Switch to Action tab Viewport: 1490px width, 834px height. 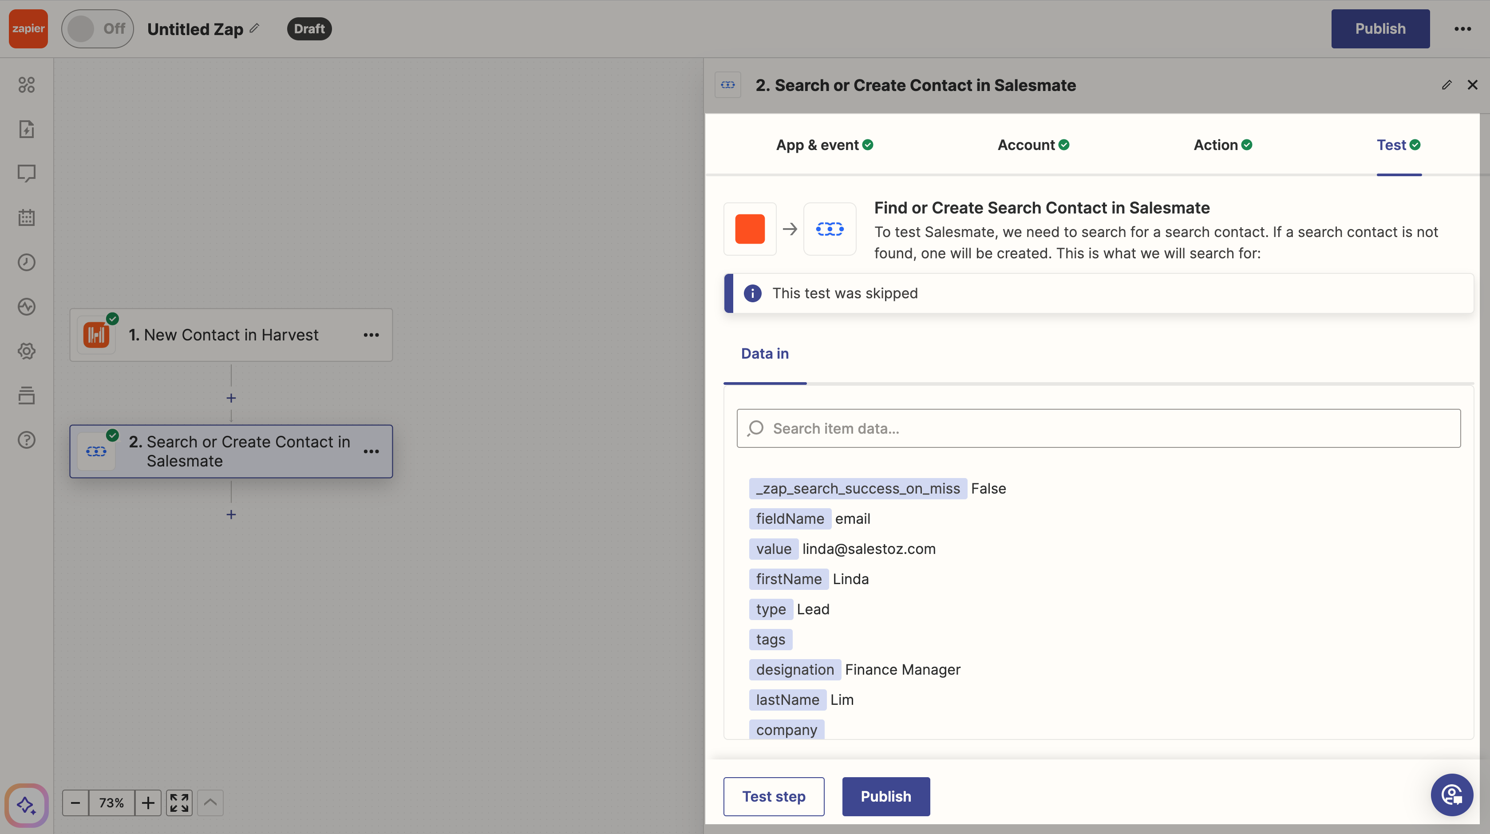tap(1222, 145)
